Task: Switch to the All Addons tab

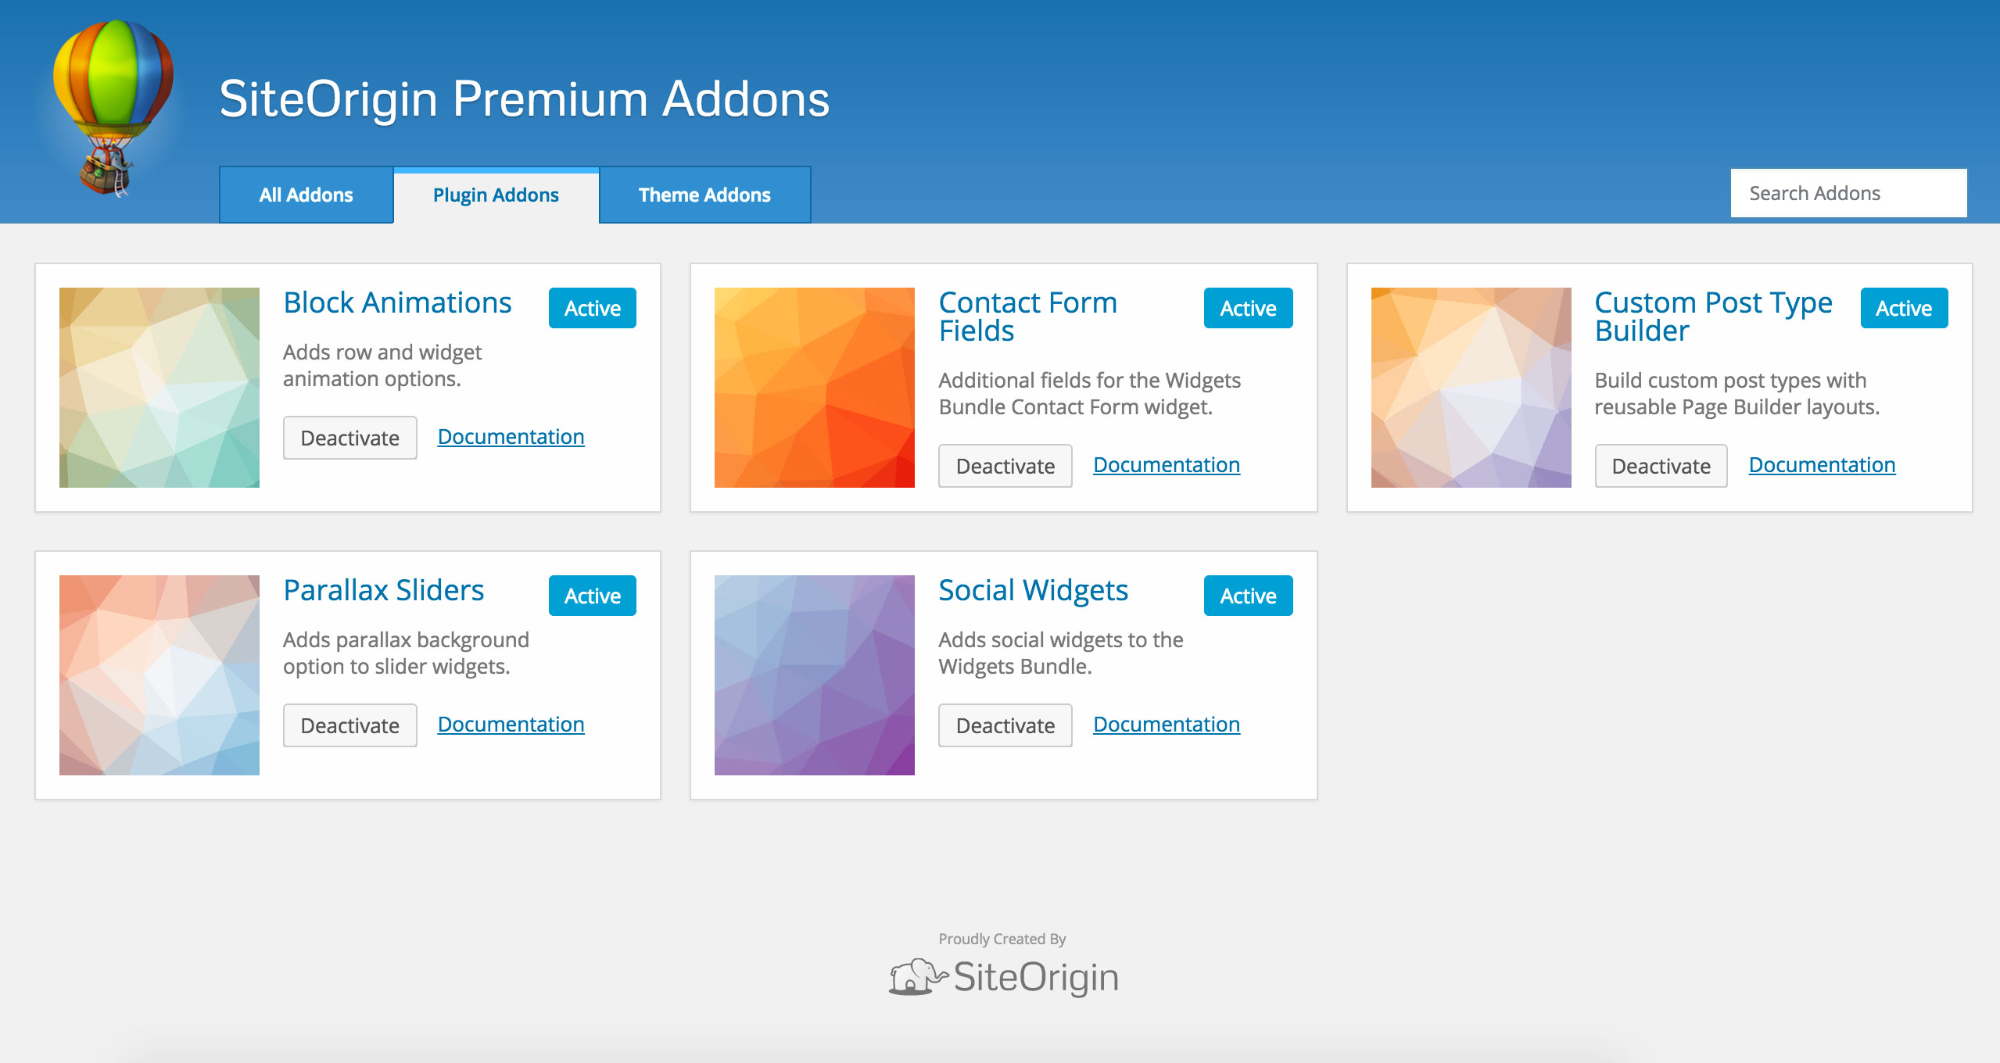Action: [306, 195]
